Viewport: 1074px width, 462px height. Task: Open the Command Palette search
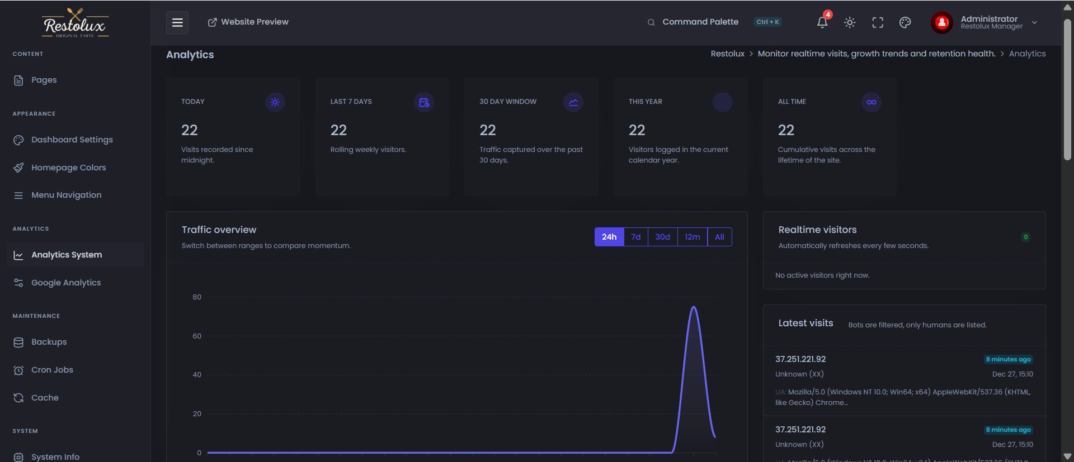(700, 22)
